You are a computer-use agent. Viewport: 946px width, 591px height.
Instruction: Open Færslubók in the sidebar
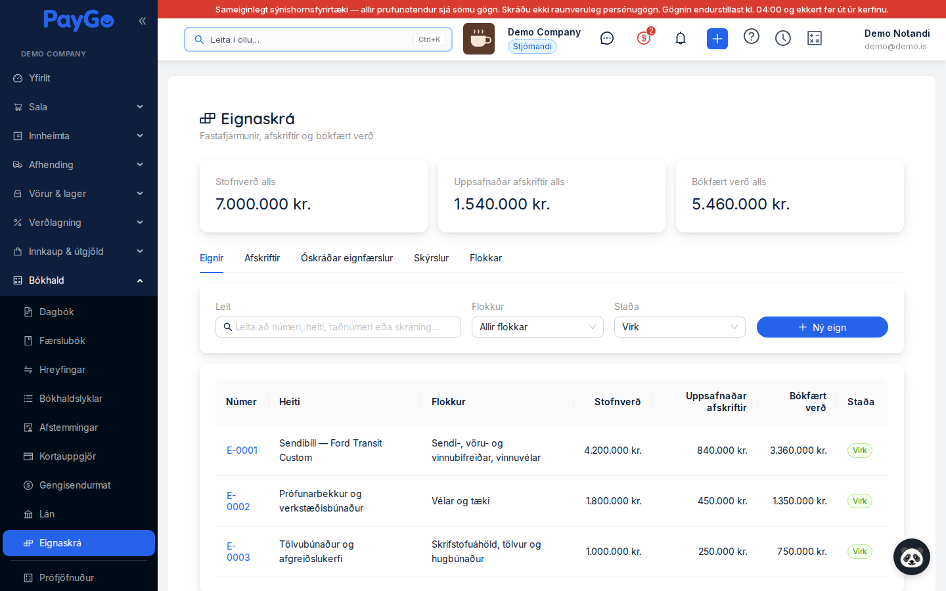[79, 341]
